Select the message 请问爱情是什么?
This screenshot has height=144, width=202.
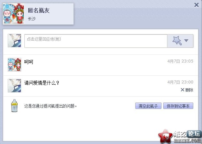[x=42, y=83]
